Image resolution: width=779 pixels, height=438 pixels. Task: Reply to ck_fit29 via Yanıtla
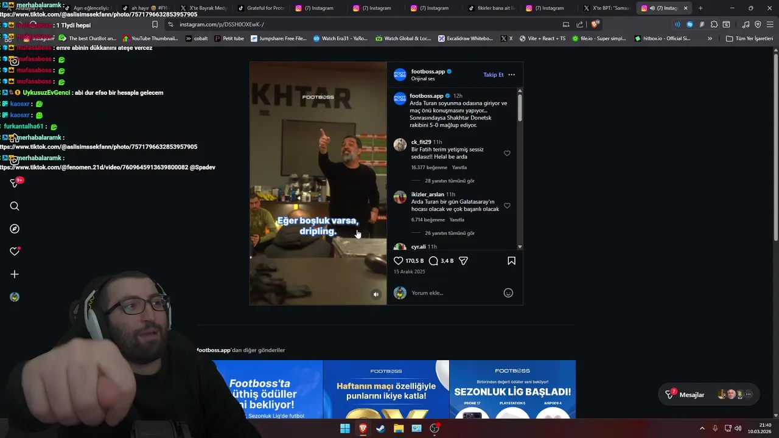point(459,167)
